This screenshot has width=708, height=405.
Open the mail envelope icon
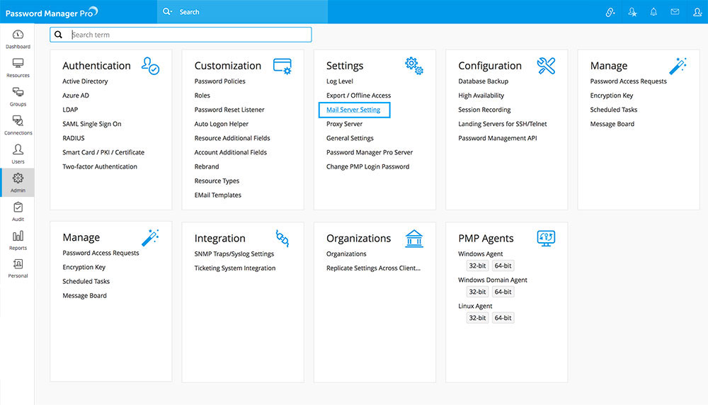tap(675, 12)
